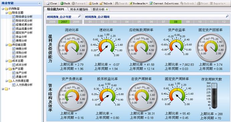Click the Clear selections toolbar icon

coord(48,3)
